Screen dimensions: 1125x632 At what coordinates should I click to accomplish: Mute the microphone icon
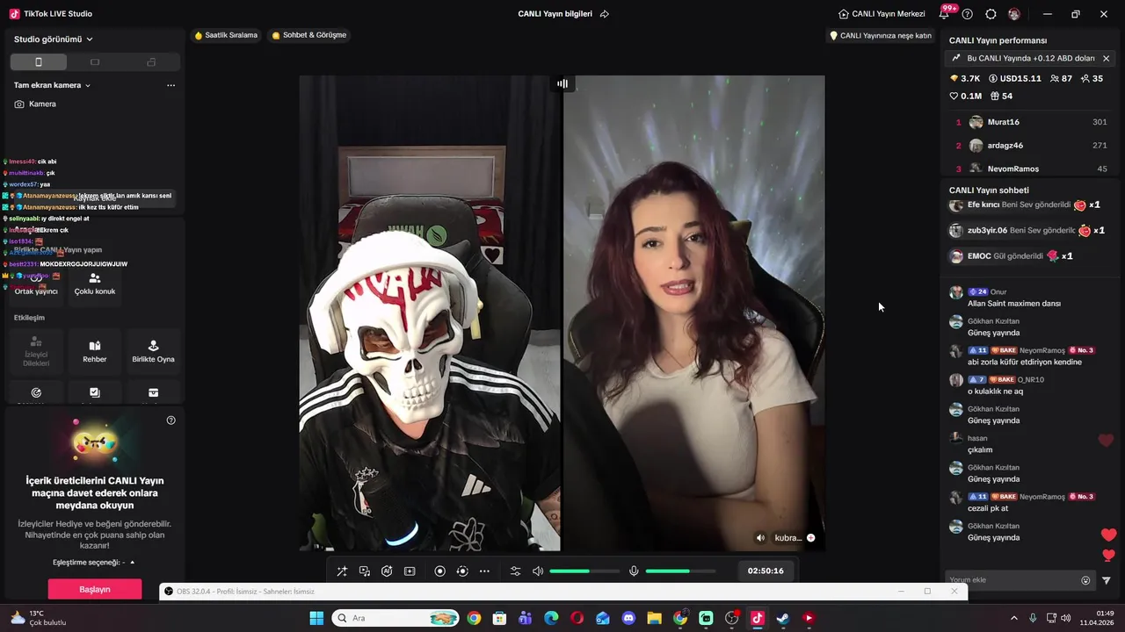pos(634,571)
